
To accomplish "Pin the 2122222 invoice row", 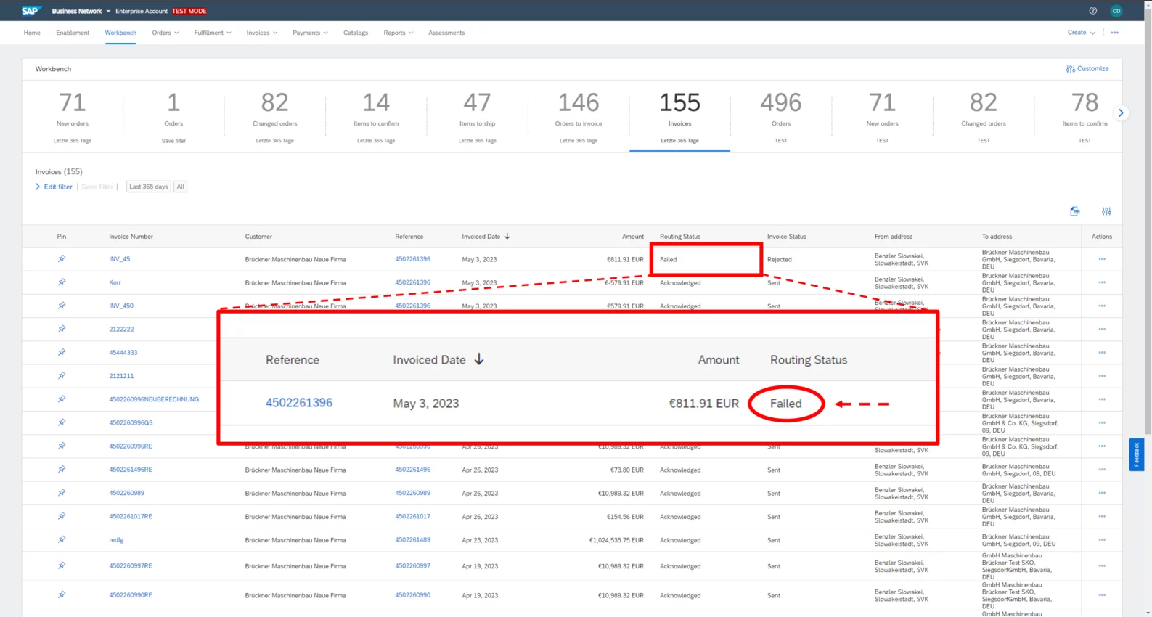I will pyautogui.click(x=62, y=329).
